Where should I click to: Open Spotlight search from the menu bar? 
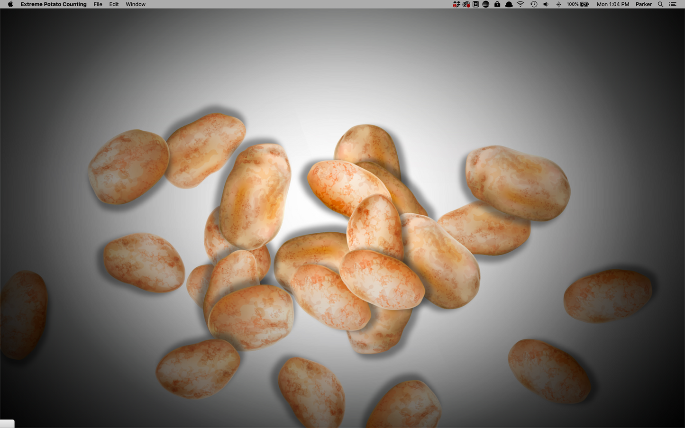tap(660, 4)
